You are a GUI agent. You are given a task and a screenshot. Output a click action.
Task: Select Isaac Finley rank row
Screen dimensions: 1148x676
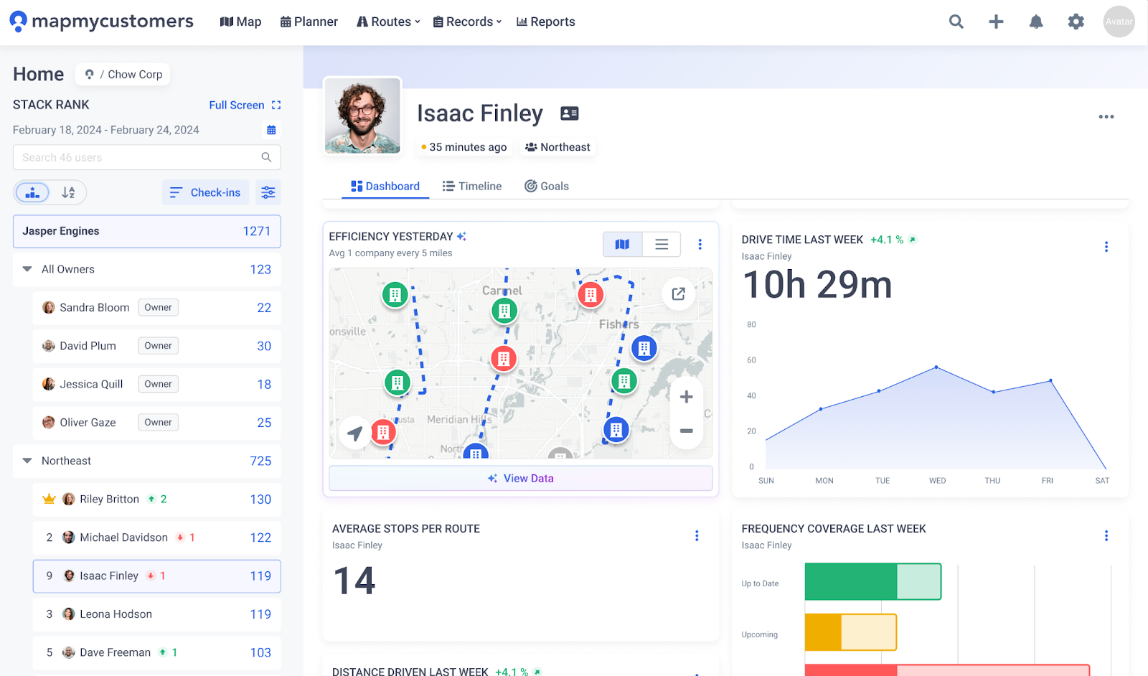click(x=156, y=576)
